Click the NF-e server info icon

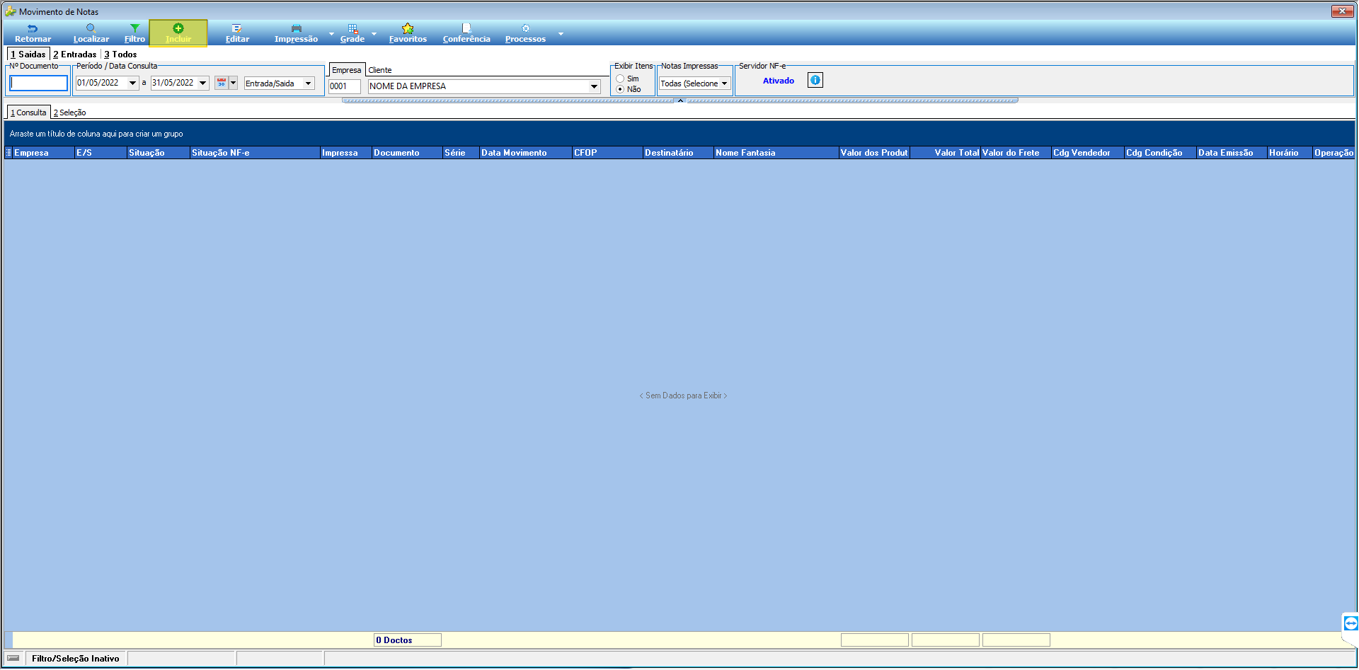click(815, 80)
